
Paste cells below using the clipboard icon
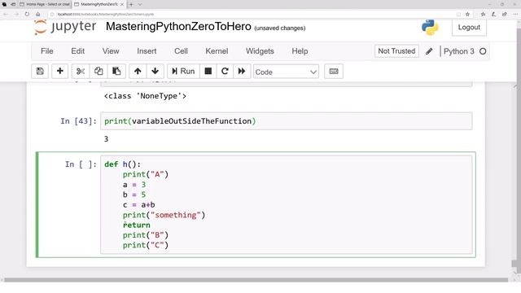click(116, 72)
